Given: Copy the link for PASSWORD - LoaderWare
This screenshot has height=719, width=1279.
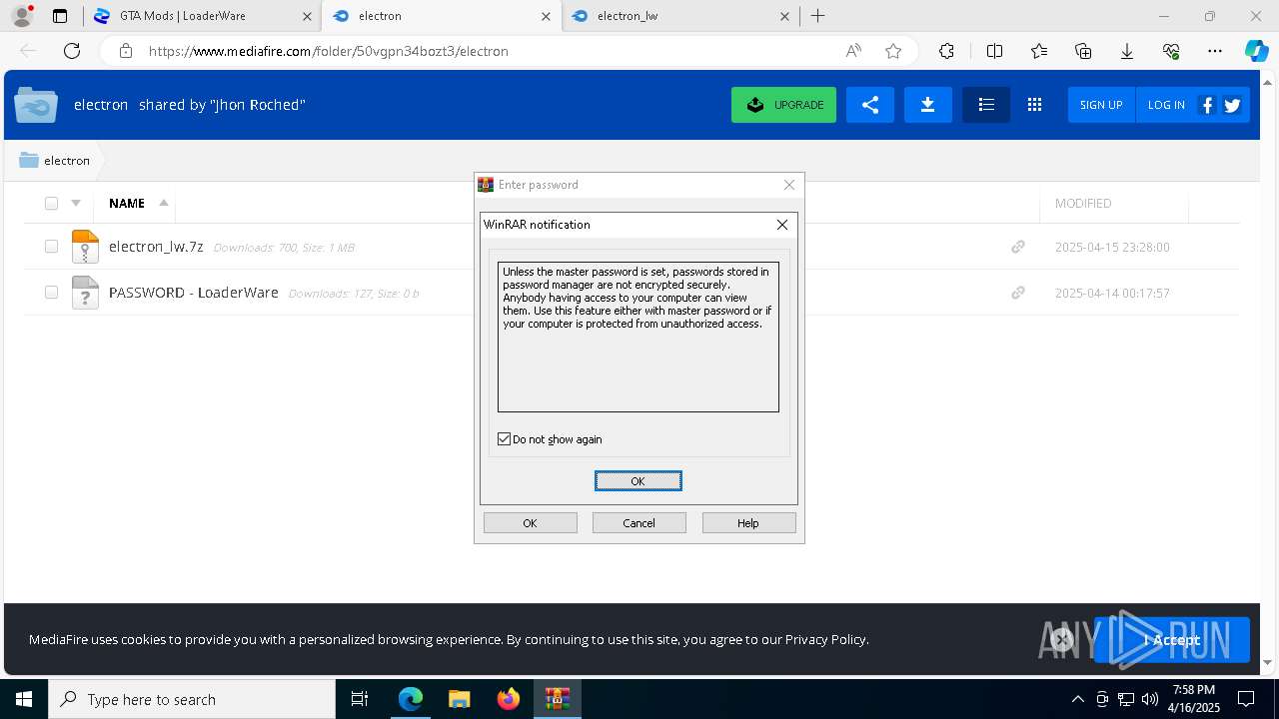Looking at the screenshot, I should click(1017, 293).
